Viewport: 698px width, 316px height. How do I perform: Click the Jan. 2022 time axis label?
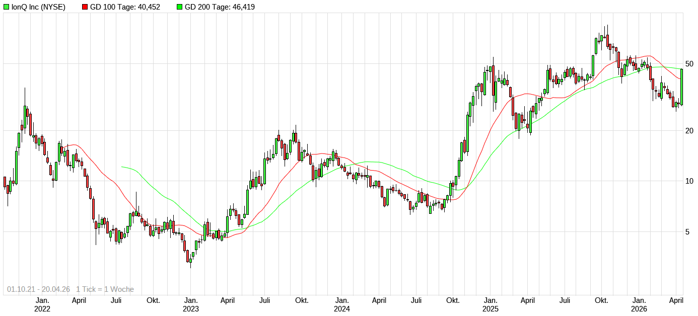[x=42, y=304]
